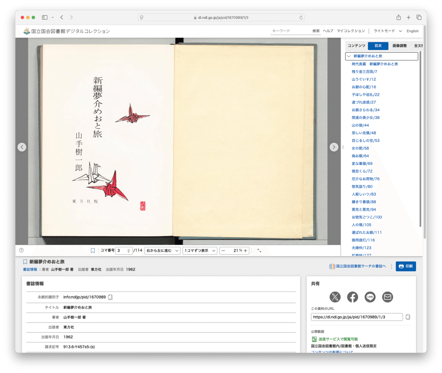
Task: Click the table of contents panel scrollbar
Action: (420, 139)
